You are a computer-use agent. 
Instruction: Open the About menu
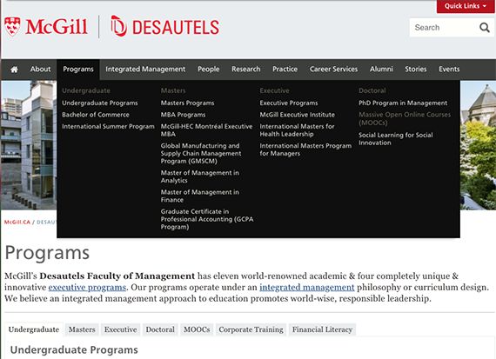tap(40, 70)
